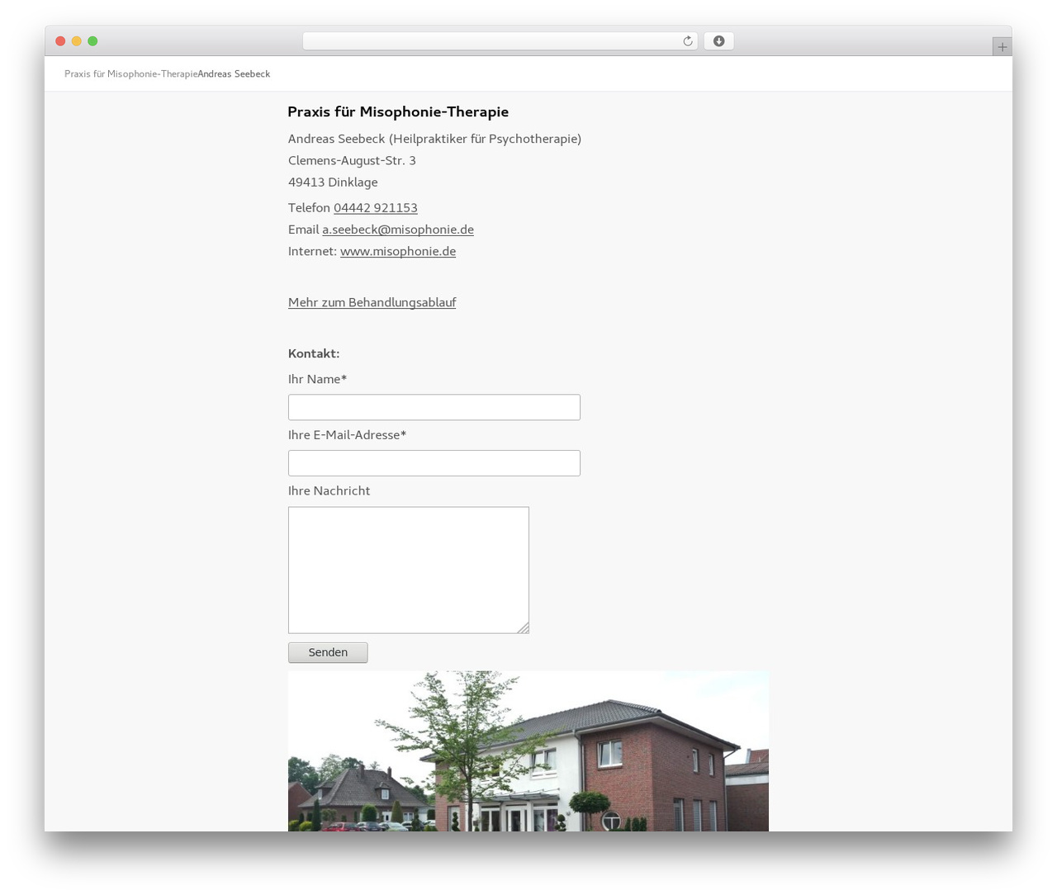This screenshot has width=1057, height=895.
Task: Click into the Ihre Nachricht text area
Action: (409, 571)
